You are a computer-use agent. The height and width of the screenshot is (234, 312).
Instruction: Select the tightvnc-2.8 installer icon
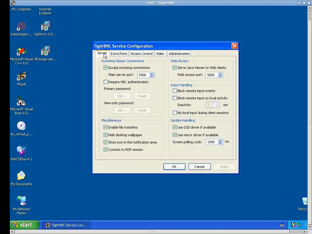pyautogui.click(x=45, y=29)
